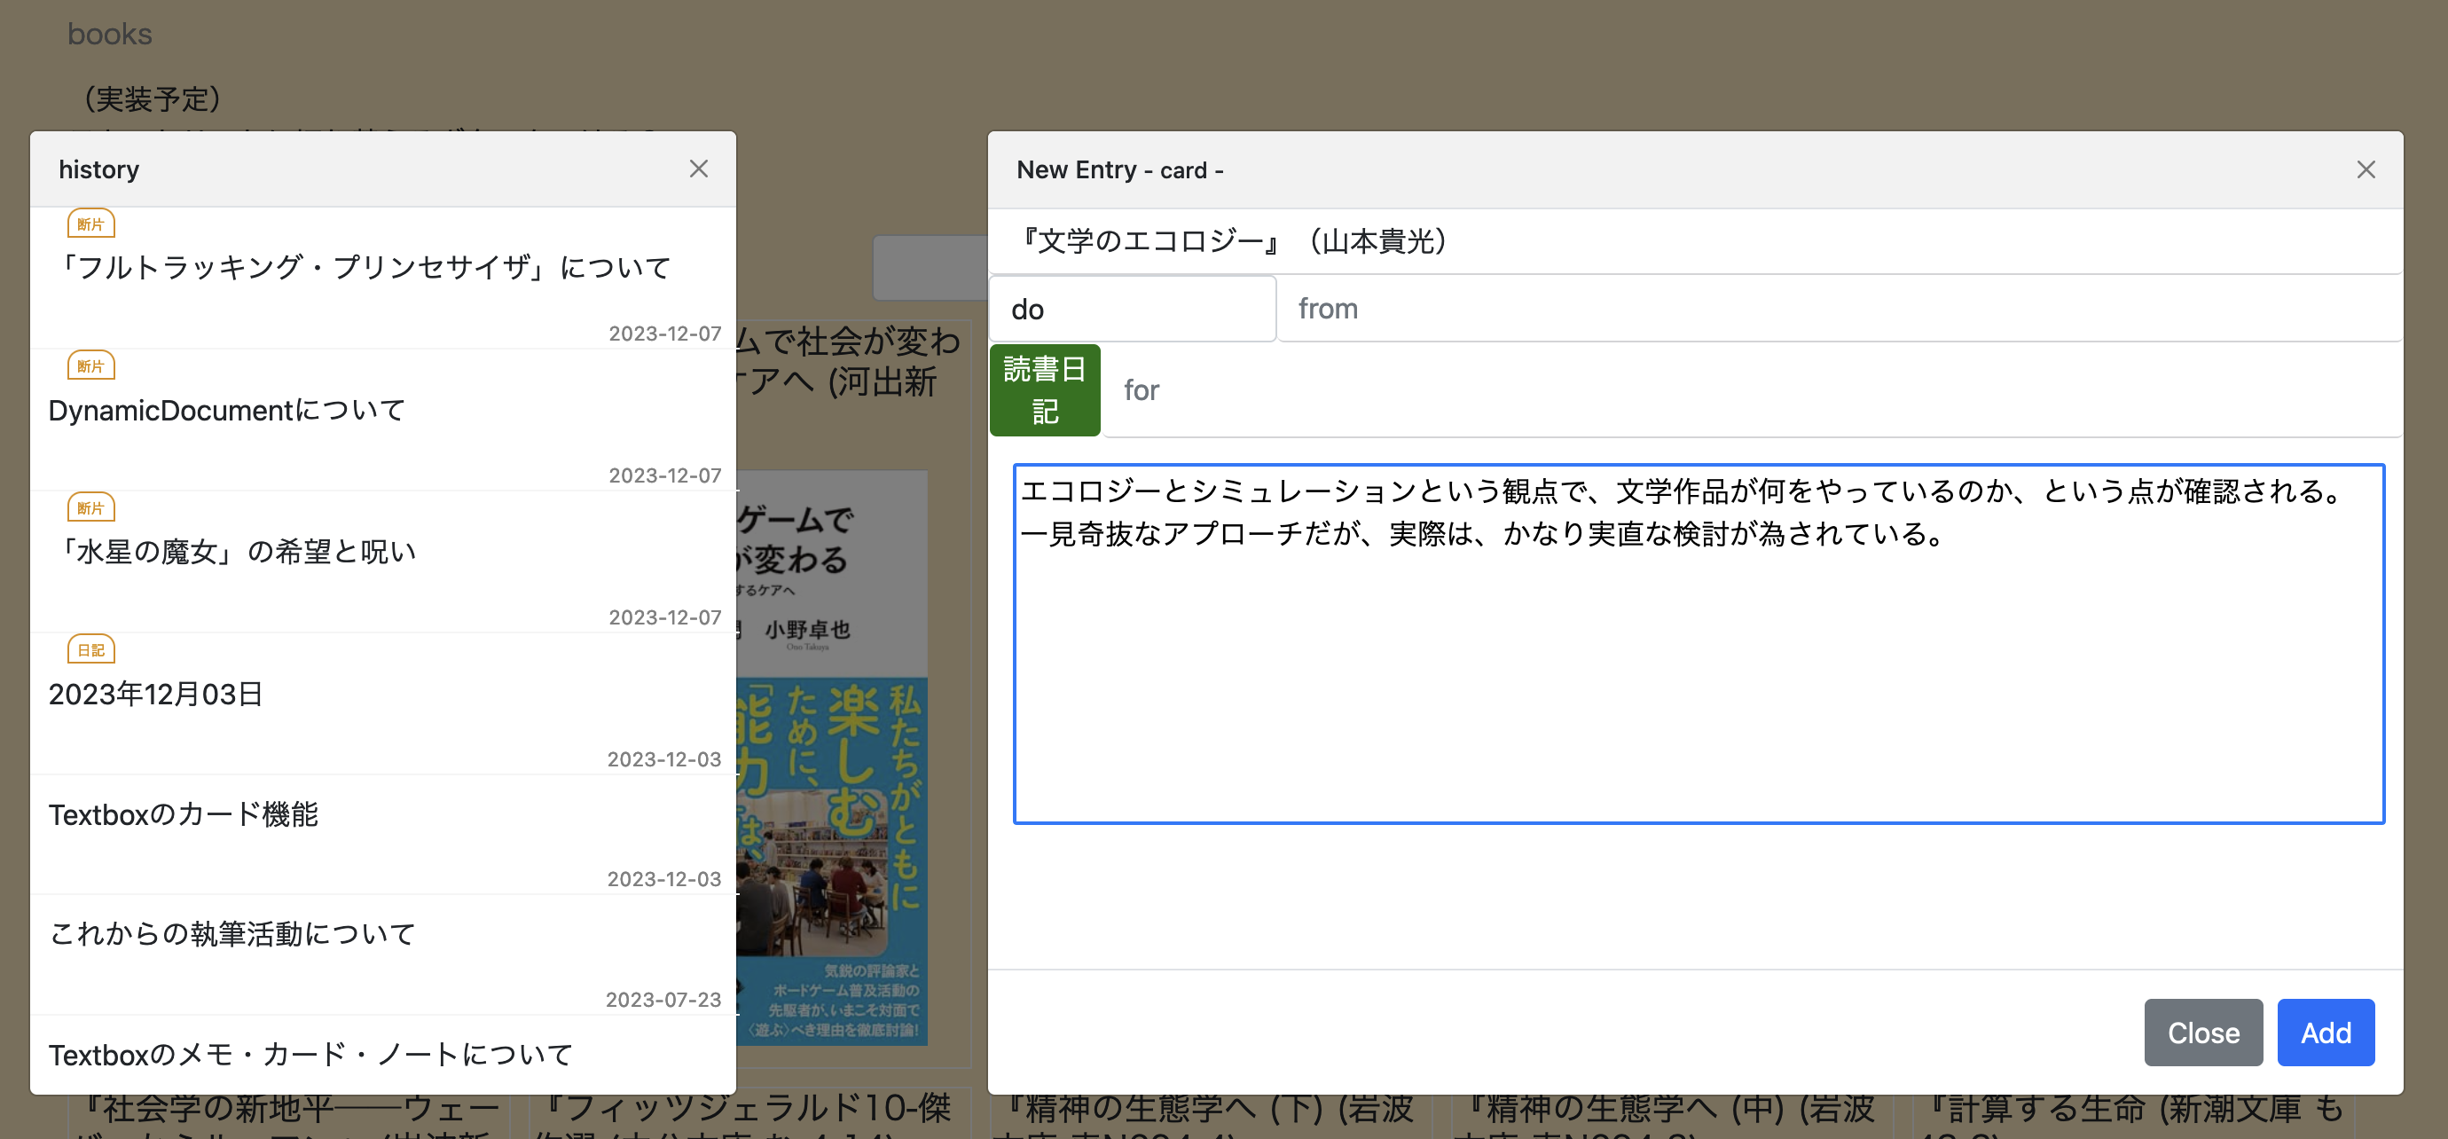Click the 日記 tag above 2023年12月03日
This screenshot has width=2448, height=1139.
91,650
